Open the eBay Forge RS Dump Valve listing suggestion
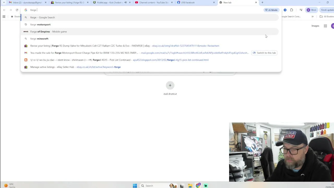Image resolution: width=334 pixels, height=188 pixels. (150, 46)
